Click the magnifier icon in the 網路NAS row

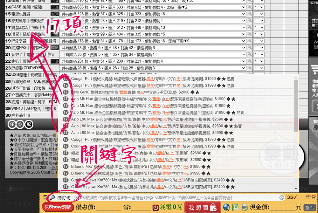pyautogui.click(x=250, y=47)
